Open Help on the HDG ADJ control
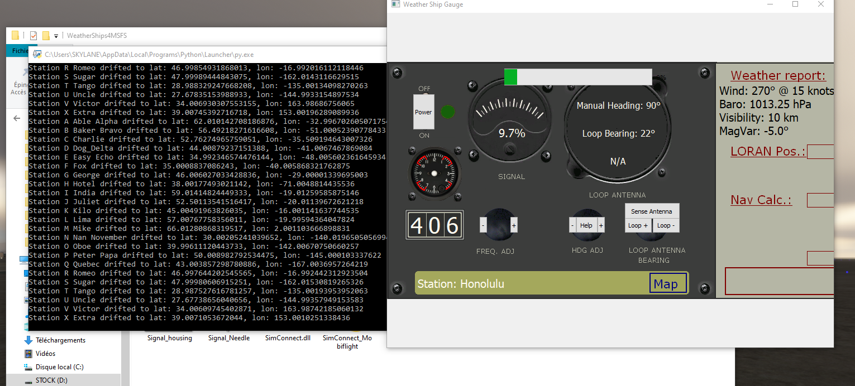Image resolution: width=855 pixels, height=386 pixels. click(586, 225)
